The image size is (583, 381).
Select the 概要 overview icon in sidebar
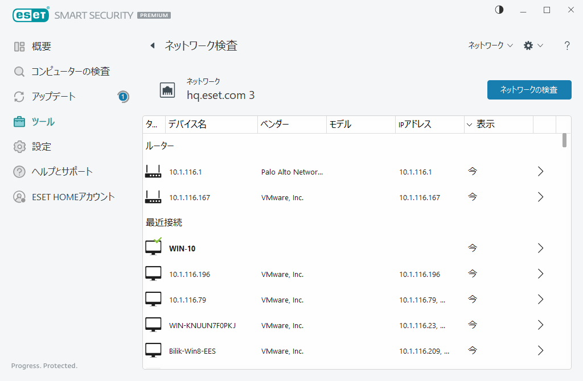coord(18,46)
